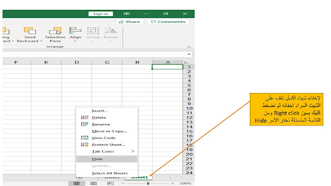Open the Ribbon Display Options icon
This screenshot has height=186, width=331.
pyautogui.click(x=126, y=14)
